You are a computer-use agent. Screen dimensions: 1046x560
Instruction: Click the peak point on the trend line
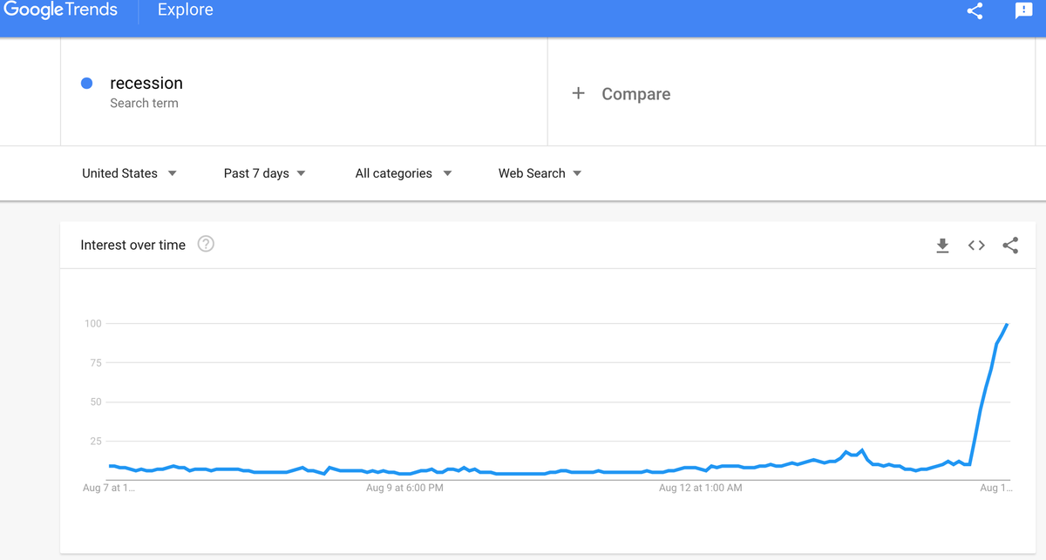[1007, 325]
